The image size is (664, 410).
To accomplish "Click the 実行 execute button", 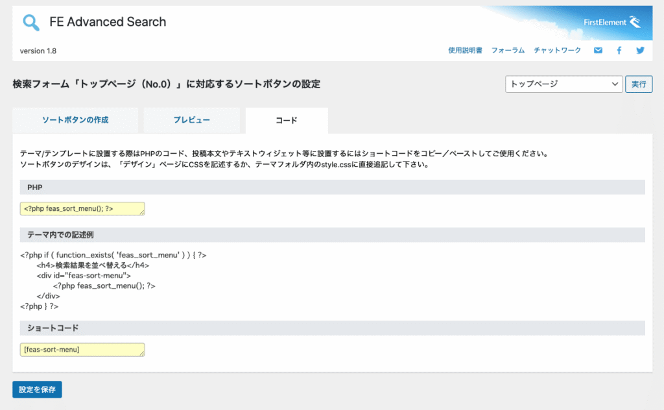I will (x=639, y=84).
